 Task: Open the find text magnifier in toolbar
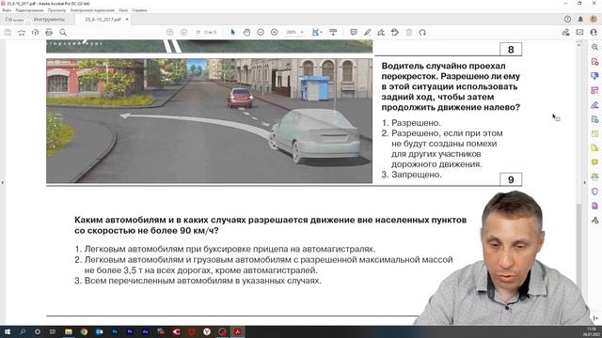coord(63,33)
